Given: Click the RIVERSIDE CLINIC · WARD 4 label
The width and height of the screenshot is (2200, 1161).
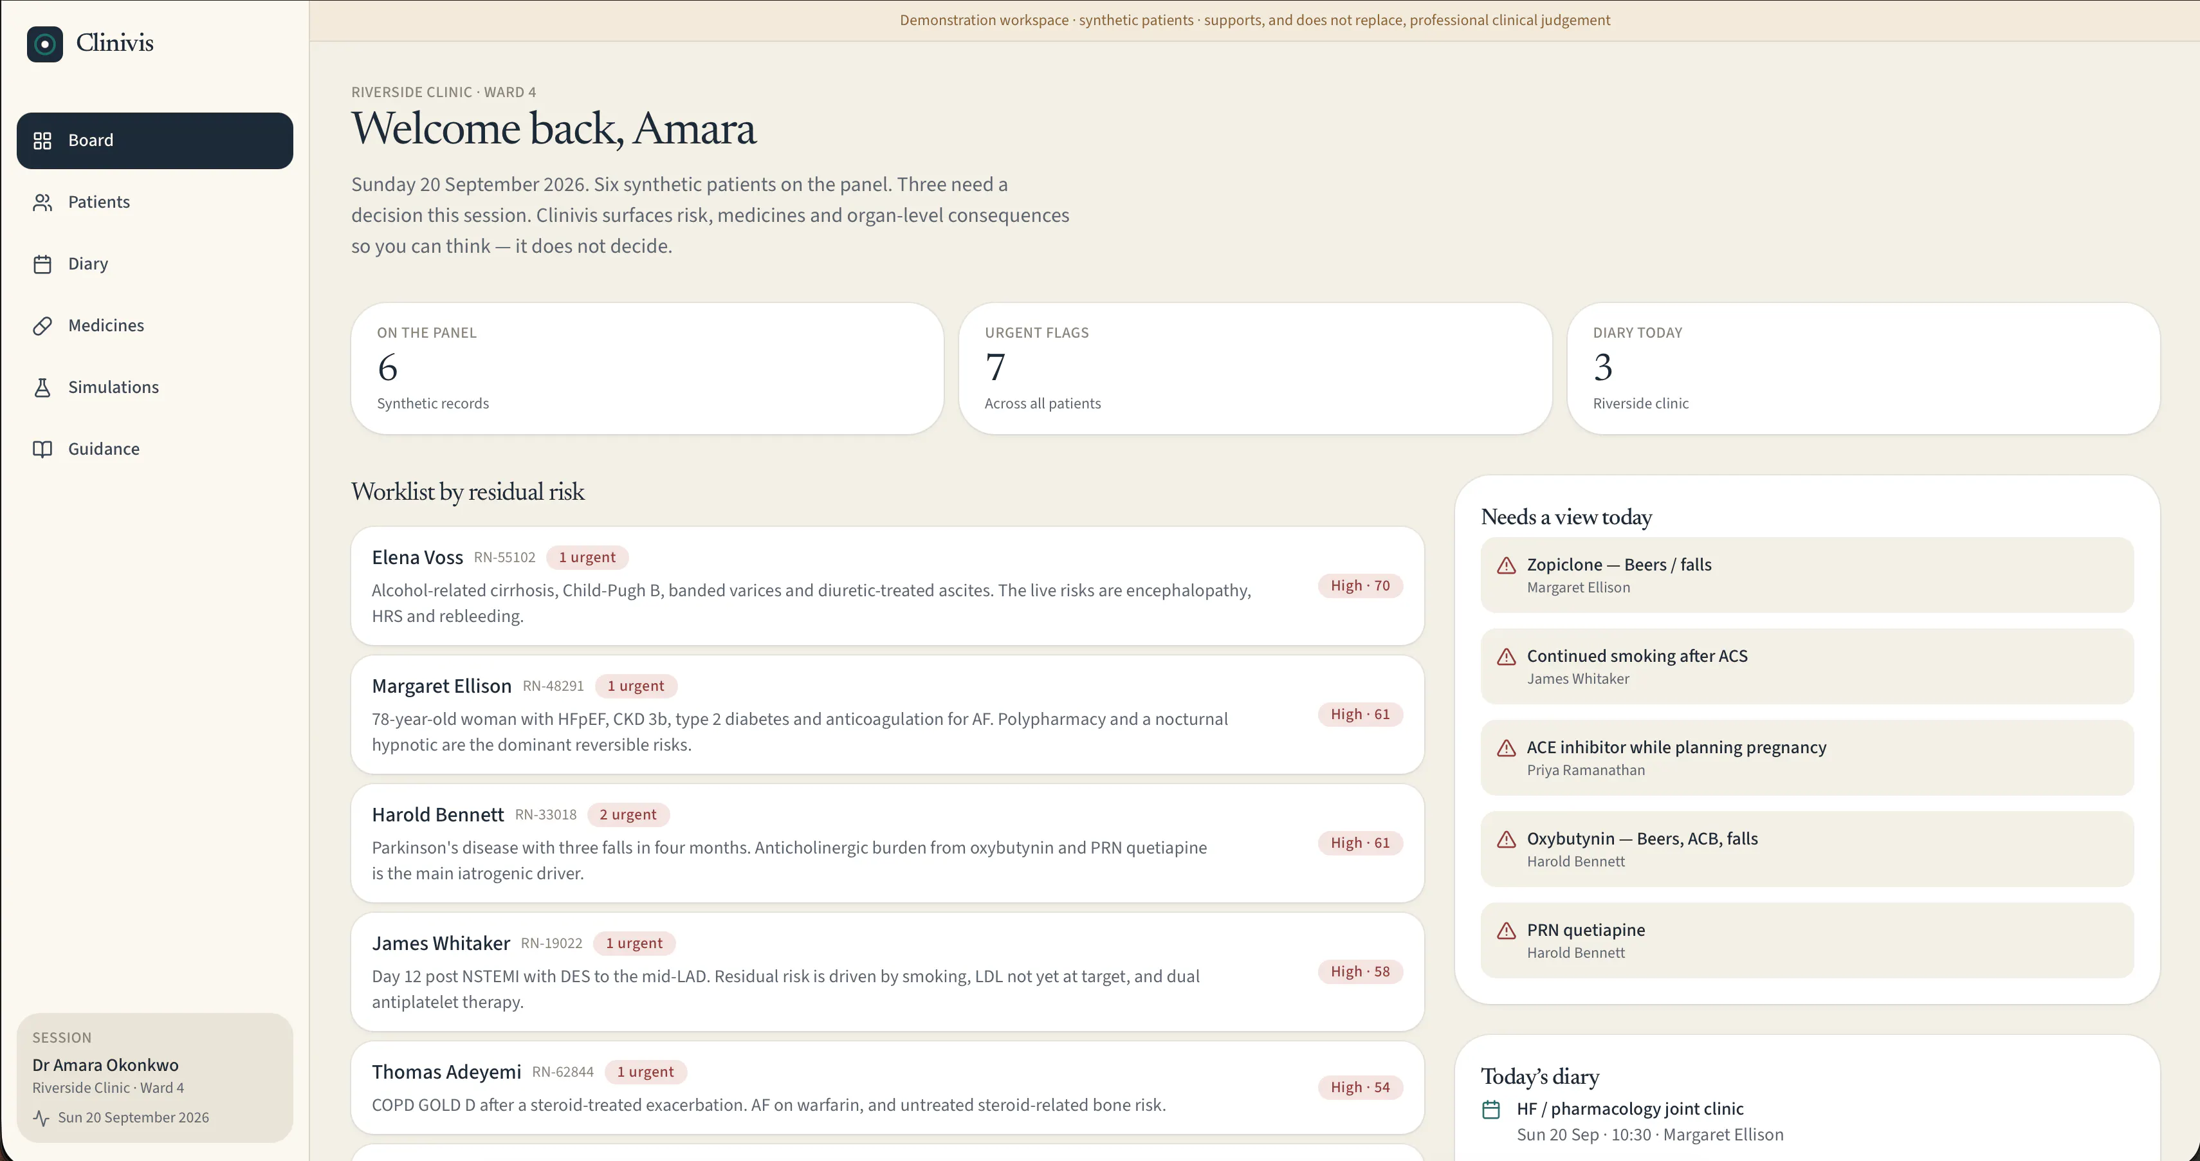Looking at the screenshot, I should coord(444,92).
